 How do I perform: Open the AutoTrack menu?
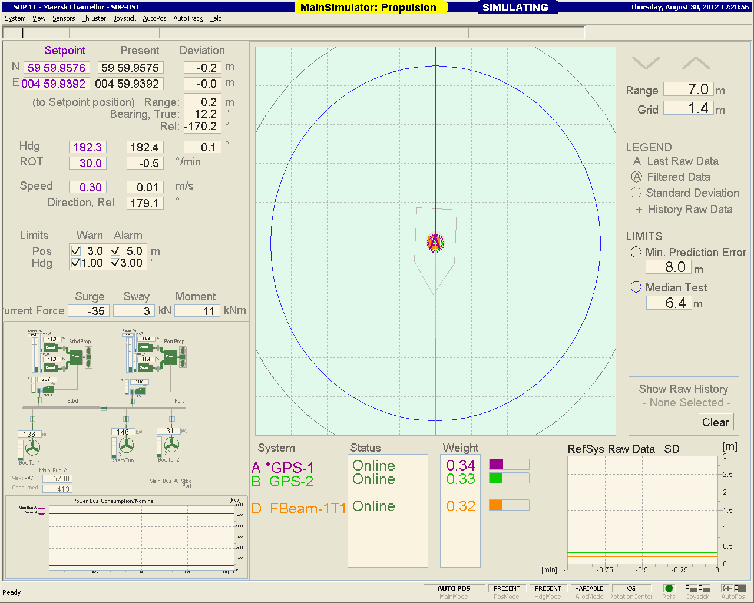point(187,18)
